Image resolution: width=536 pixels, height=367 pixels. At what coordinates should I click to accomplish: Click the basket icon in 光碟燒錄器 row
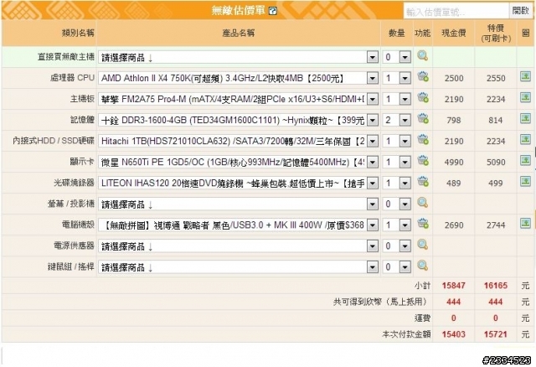click(x=423, y=182)
